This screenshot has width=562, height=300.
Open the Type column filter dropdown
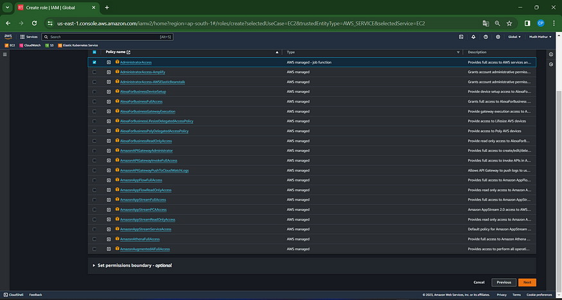(458, 52)
